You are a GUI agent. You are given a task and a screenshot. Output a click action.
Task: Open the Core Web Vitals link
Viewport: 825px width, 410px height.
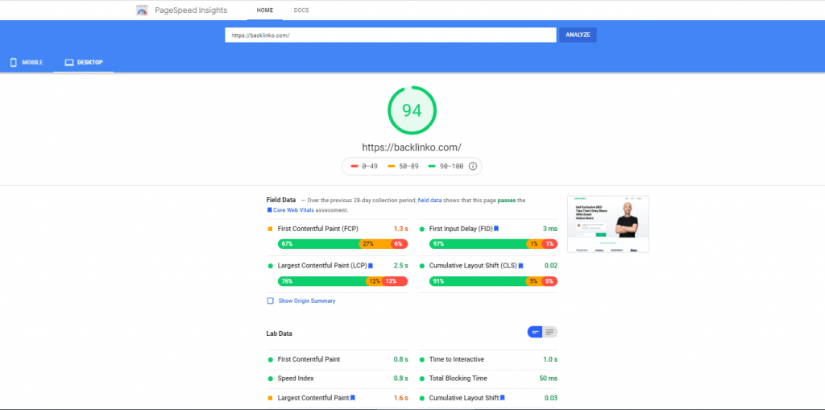[293, 209]
